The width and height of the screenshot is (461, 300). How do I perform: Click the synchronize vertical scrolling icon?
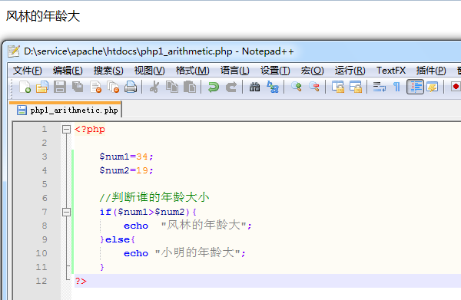338,87
